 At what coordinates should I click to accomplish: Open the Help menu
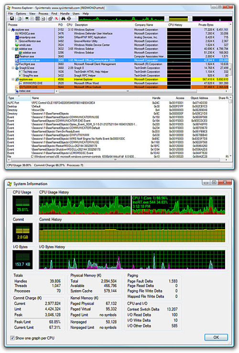[86, 14]
